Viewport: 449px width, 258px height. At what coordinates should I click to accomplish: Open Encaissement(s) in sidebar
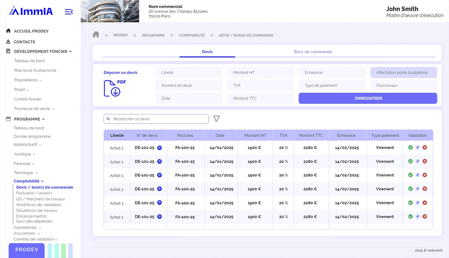pyautogui.click(x=31, y=216)
